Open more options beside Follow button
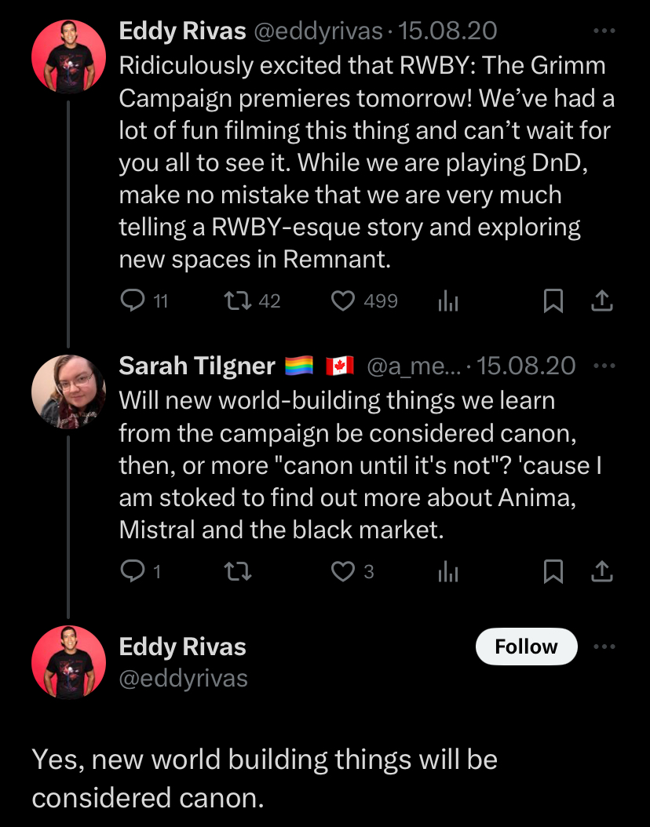Image resolution: width=650 pixels, height=827 pixels. pos(604,647)
